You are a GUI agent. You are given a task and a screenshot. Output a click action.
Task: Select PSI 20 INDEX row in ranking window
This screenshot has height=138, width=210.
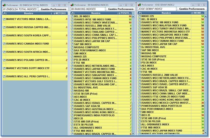click(101, 60)
